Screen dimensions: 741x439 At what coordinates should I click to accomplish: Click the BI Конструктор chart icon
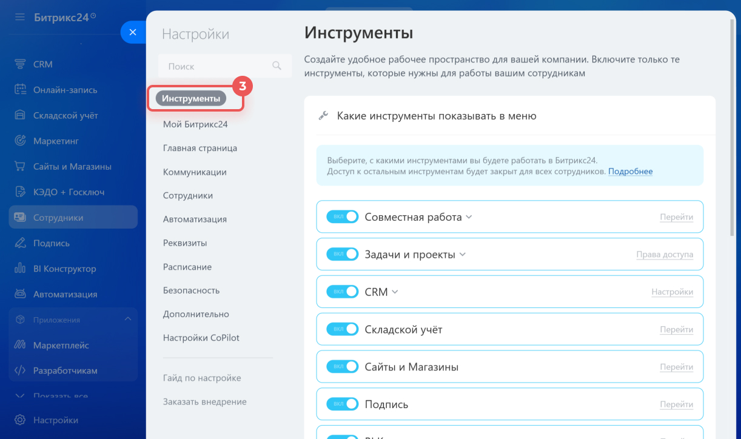tap(20, 269)
